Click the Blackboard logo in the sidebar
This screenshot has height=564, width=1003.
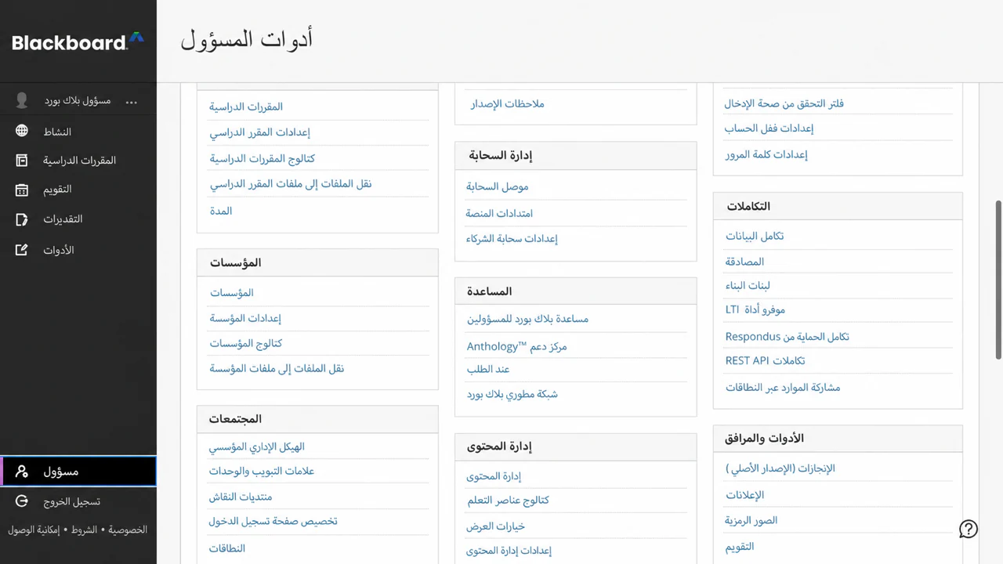pos(78,42)
